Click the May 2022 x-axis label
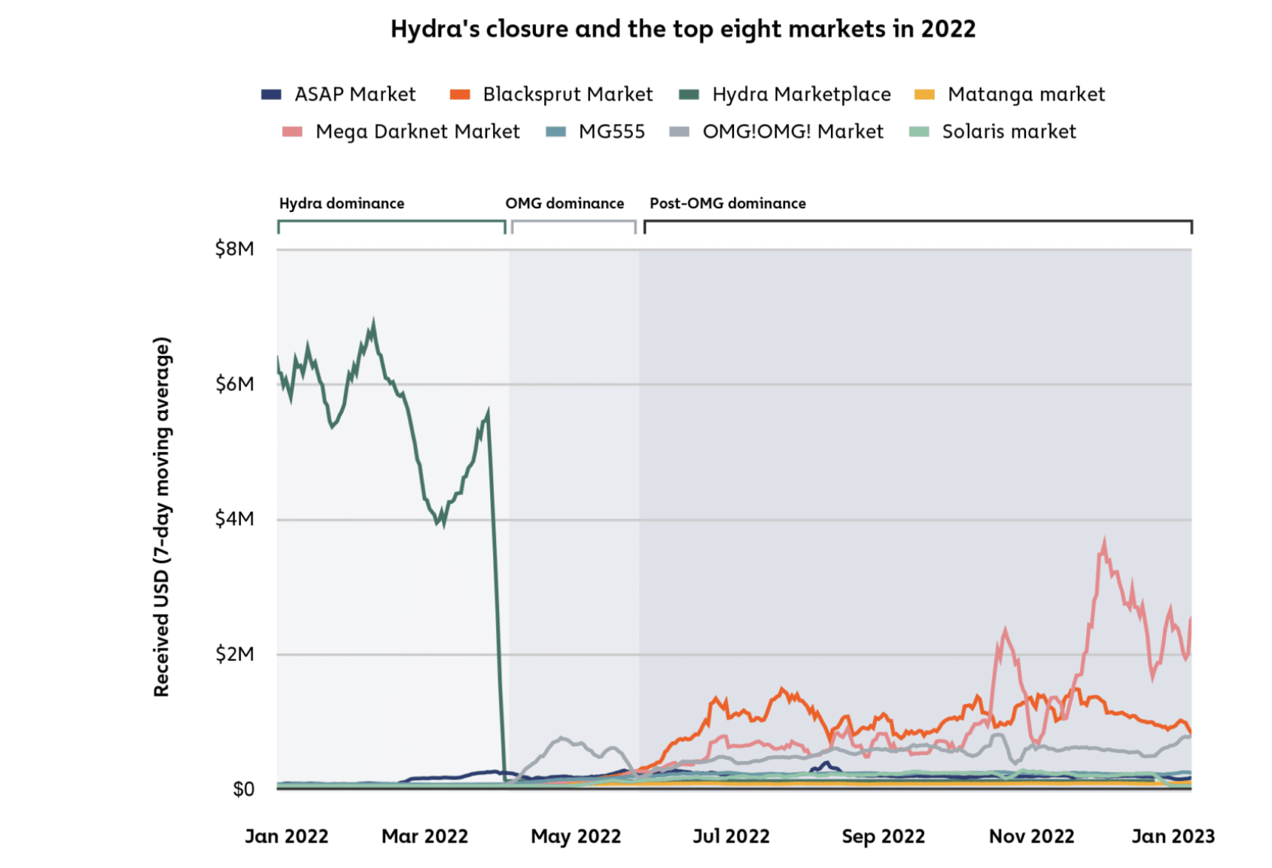This screenshot has width=1272, height=868. (x=576, y=836)
